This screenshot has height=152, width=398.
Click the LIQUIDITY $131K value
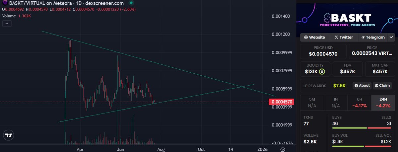tap(311, 71)
